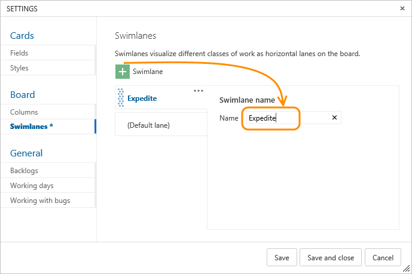Open the Backlogs settings page
The height and width of the screenshot is (274, 412).
pyautogui.click(x=48, y=171)
